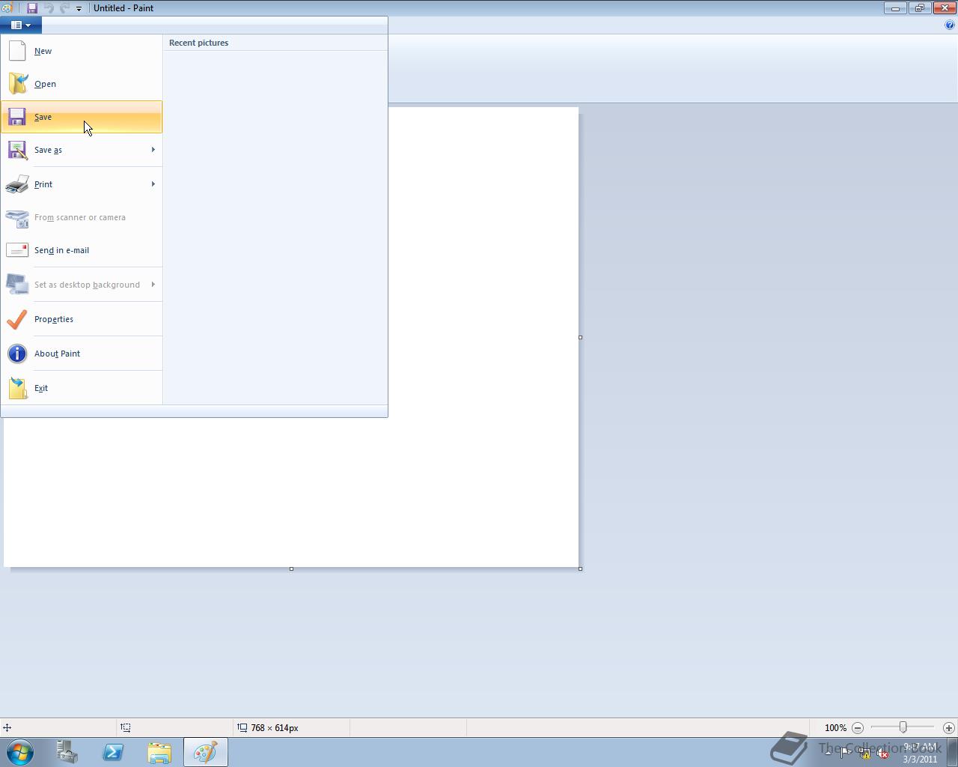Click the Properties checkmark icon
The height and width of the screenshot is (767, 958).
[17, 319]
